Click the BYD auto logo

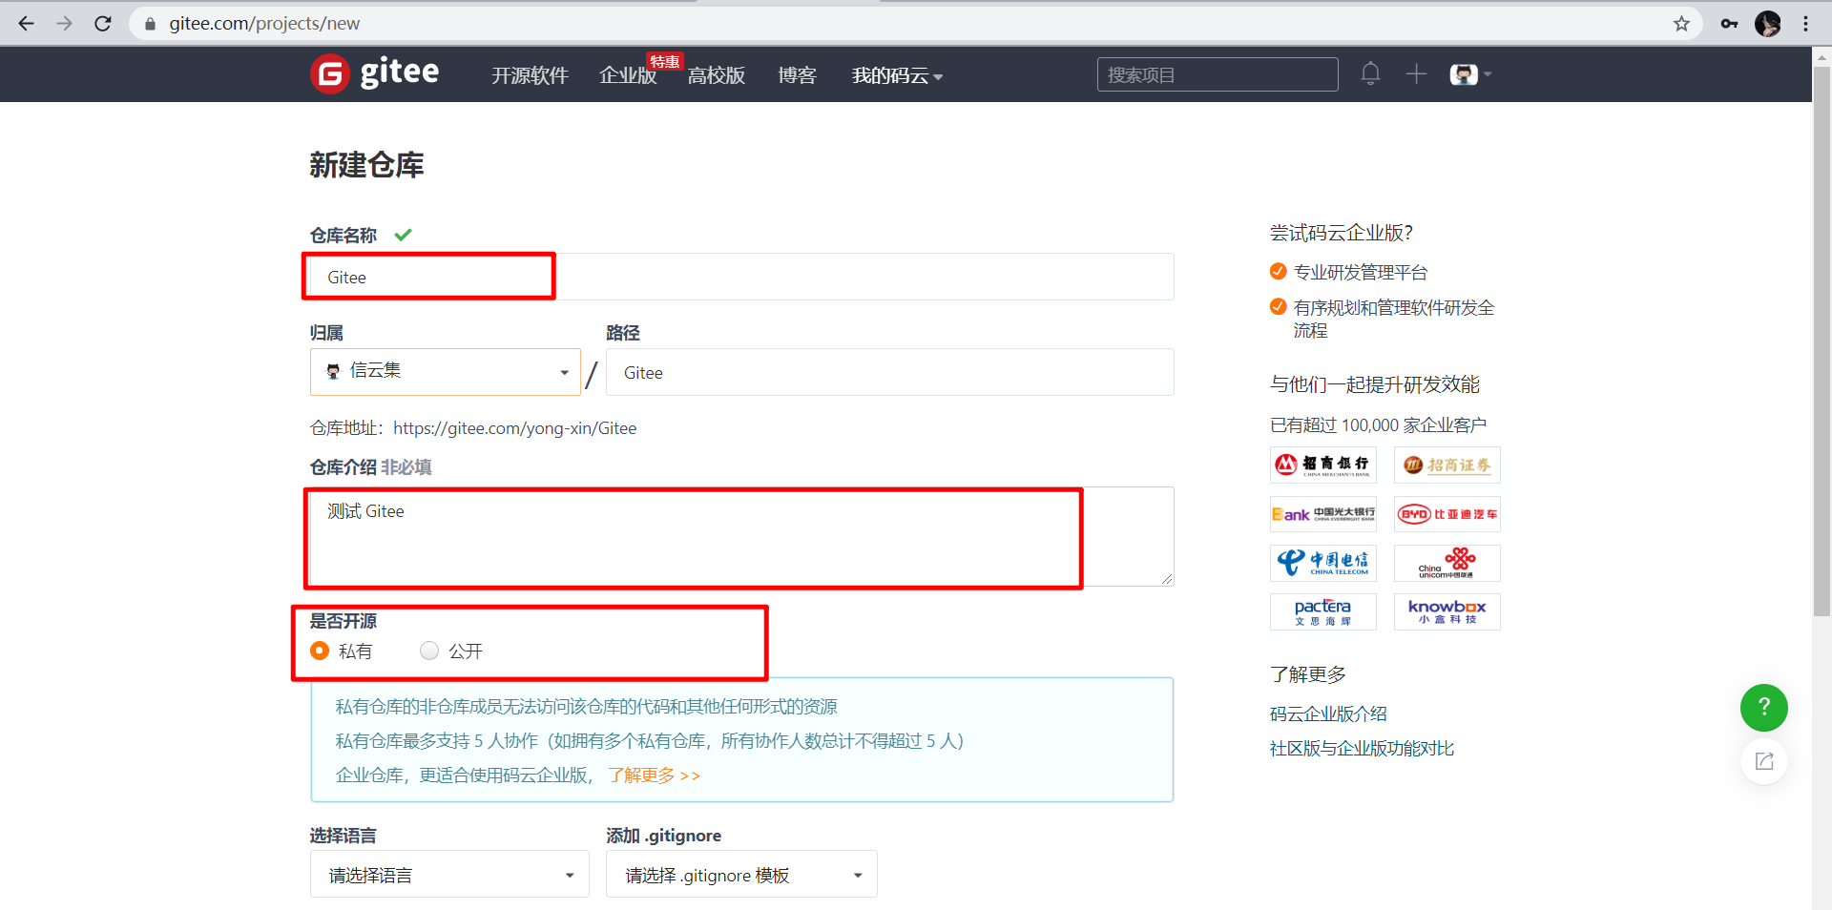[1447, 514]
